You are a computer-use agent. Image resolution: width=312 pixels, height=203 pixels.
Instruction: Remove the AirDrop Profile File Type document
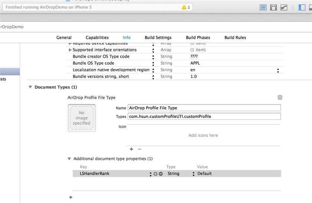280,97
